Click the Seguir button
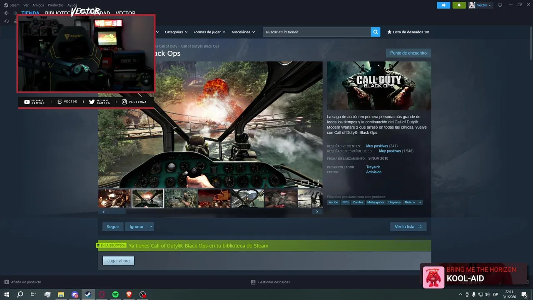The width and height of the screenshot is (533, 300). click(x=113, y=227)
